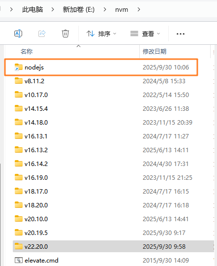Sort by the 名称 column header

click(x=27, y=51)
